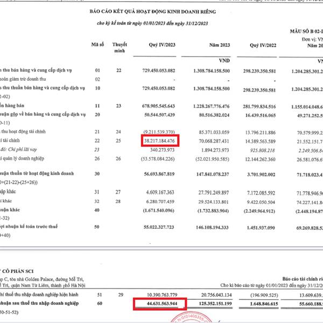
Task: Click value (52.021.950.585)
Action: (x=212, y=159)
